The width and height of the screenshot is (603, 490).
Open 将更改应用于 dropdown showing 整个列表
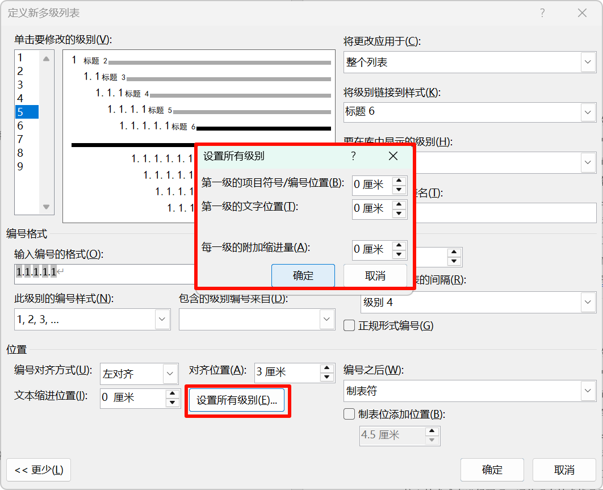(588, 62)
